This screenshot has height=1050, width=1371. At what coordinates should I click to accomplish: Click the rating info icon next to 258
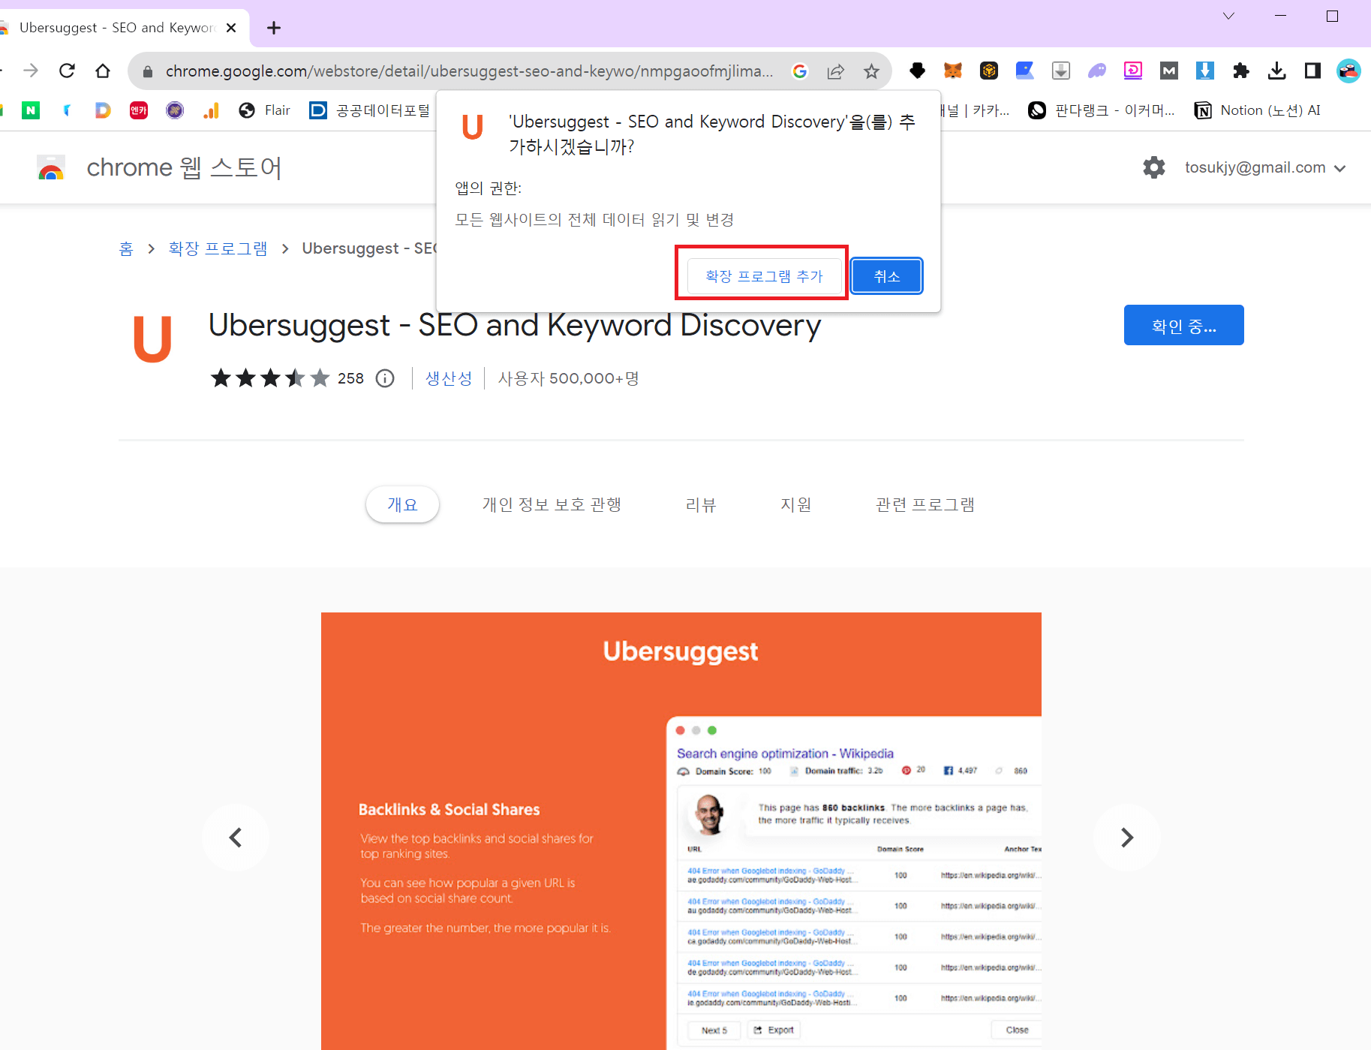(385, 378)
